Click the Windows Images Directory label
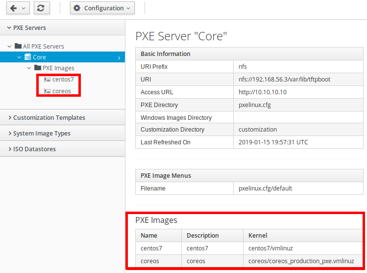Screen dimensions: 367x273 (x=176, y=117)
